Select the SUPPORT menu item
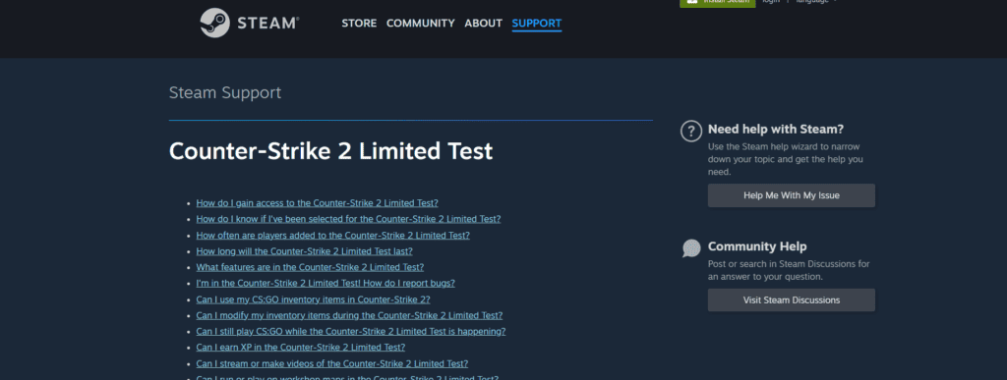The height and width of the screenshot is (380, 1007). point(537,24)
